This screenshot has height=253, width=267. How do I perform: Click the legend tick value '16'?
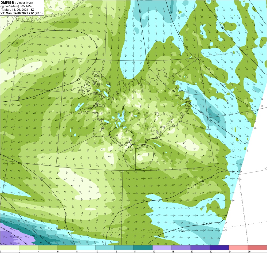pyautogui.click(x=154, y=251)
